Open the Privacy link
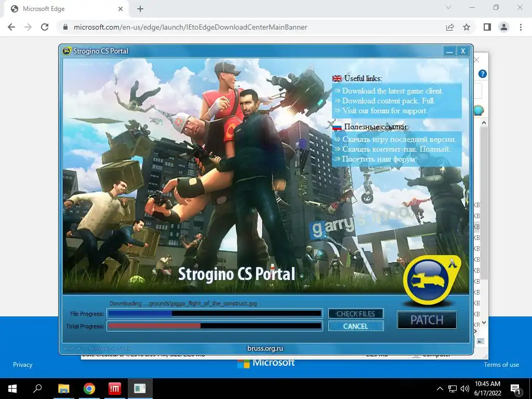The image size is (532, 399). tap(23, 365)
